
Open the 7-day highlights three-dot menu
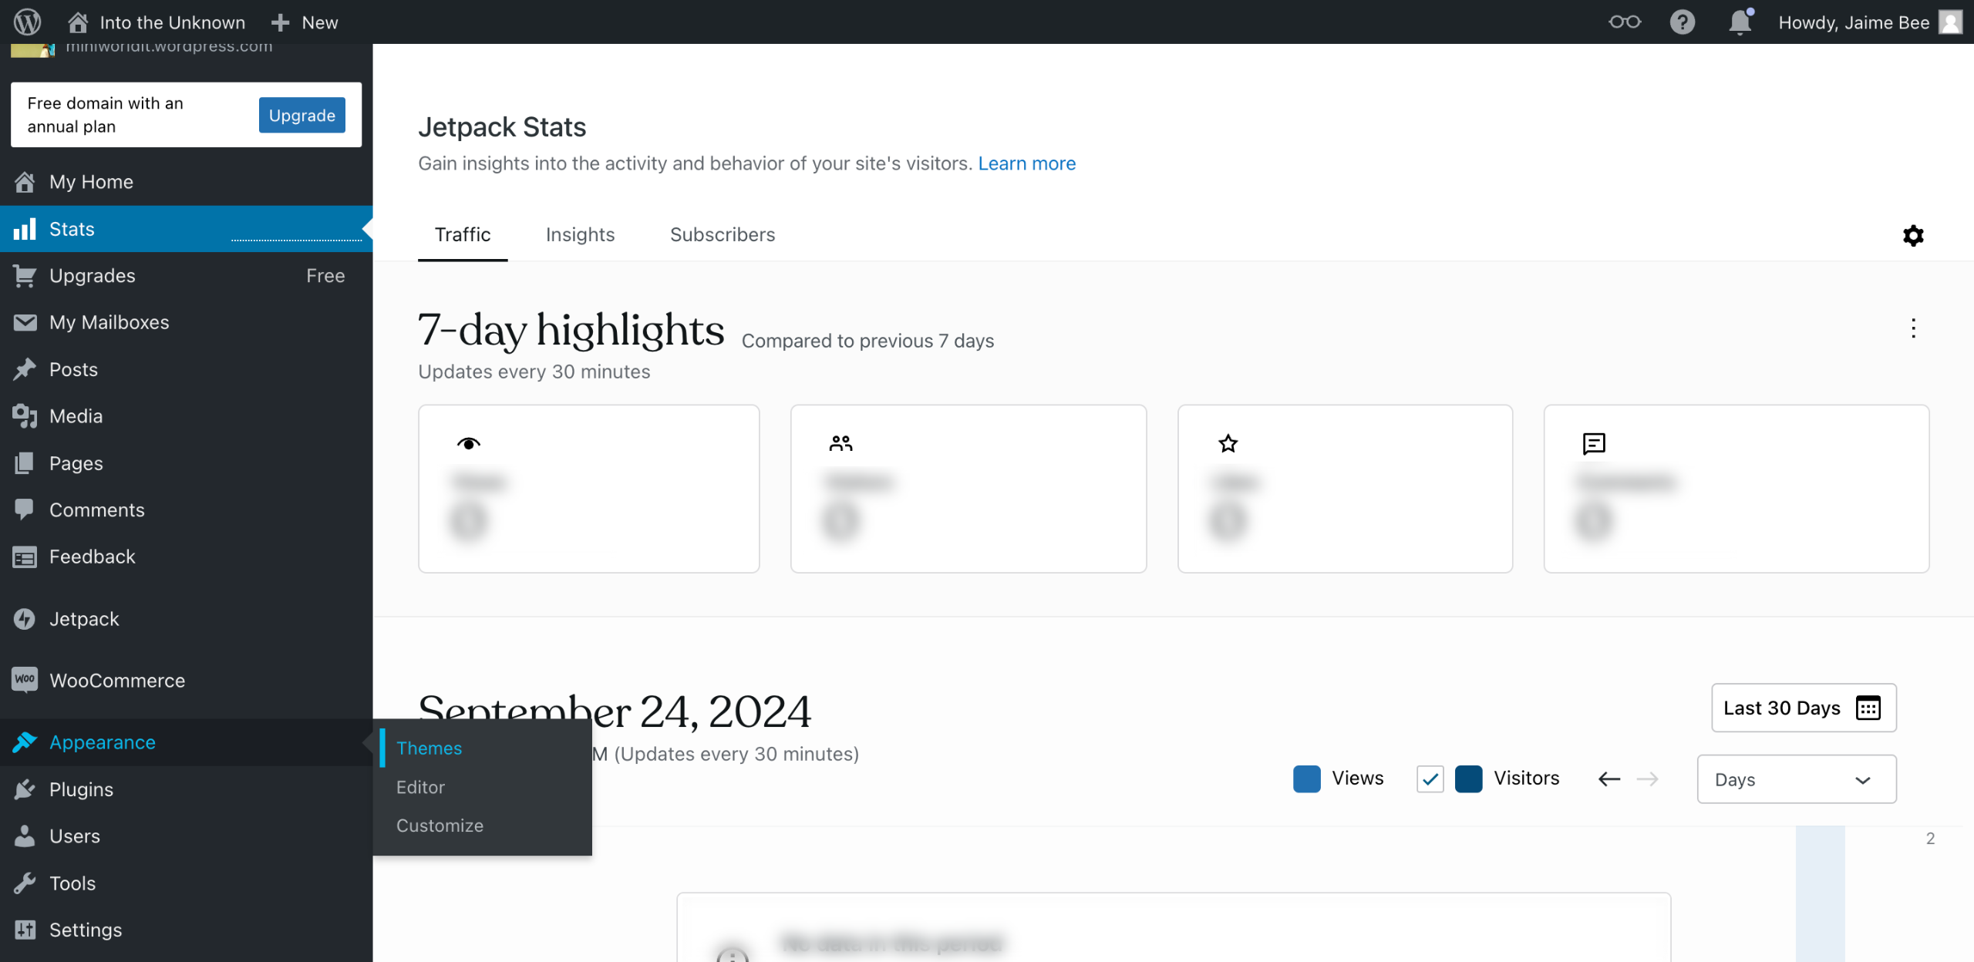tap(1913, 328)
